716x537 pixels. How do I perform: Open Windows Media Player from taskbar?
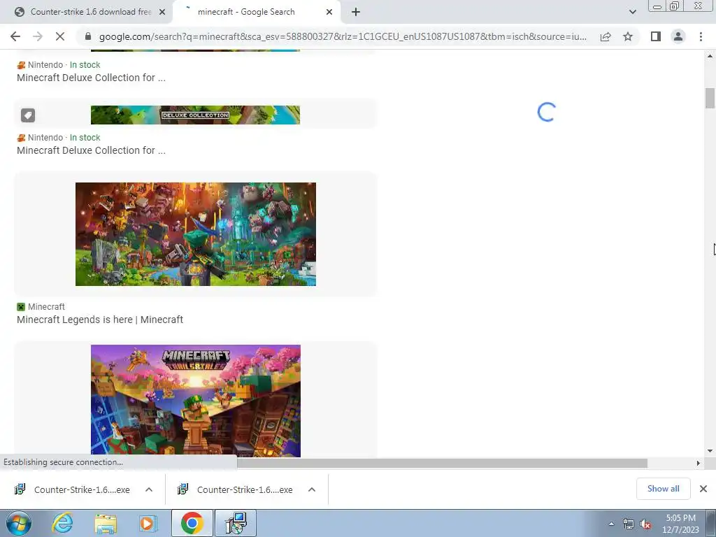(x=148, y=523)
